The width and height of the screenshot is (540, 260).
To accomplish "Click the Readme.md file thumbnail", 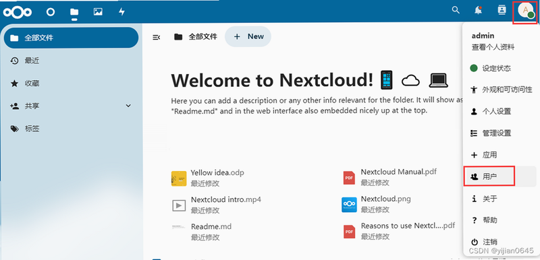I will pyautogui.click(x=179, y=227).
